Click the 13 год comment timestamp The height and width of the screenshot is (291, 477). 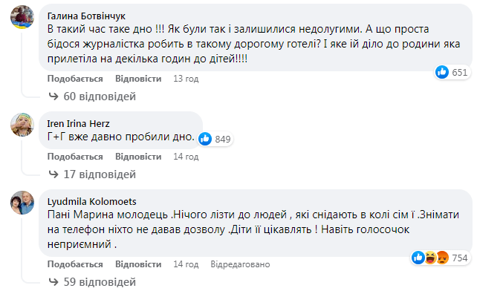click(x=186, y=79)
